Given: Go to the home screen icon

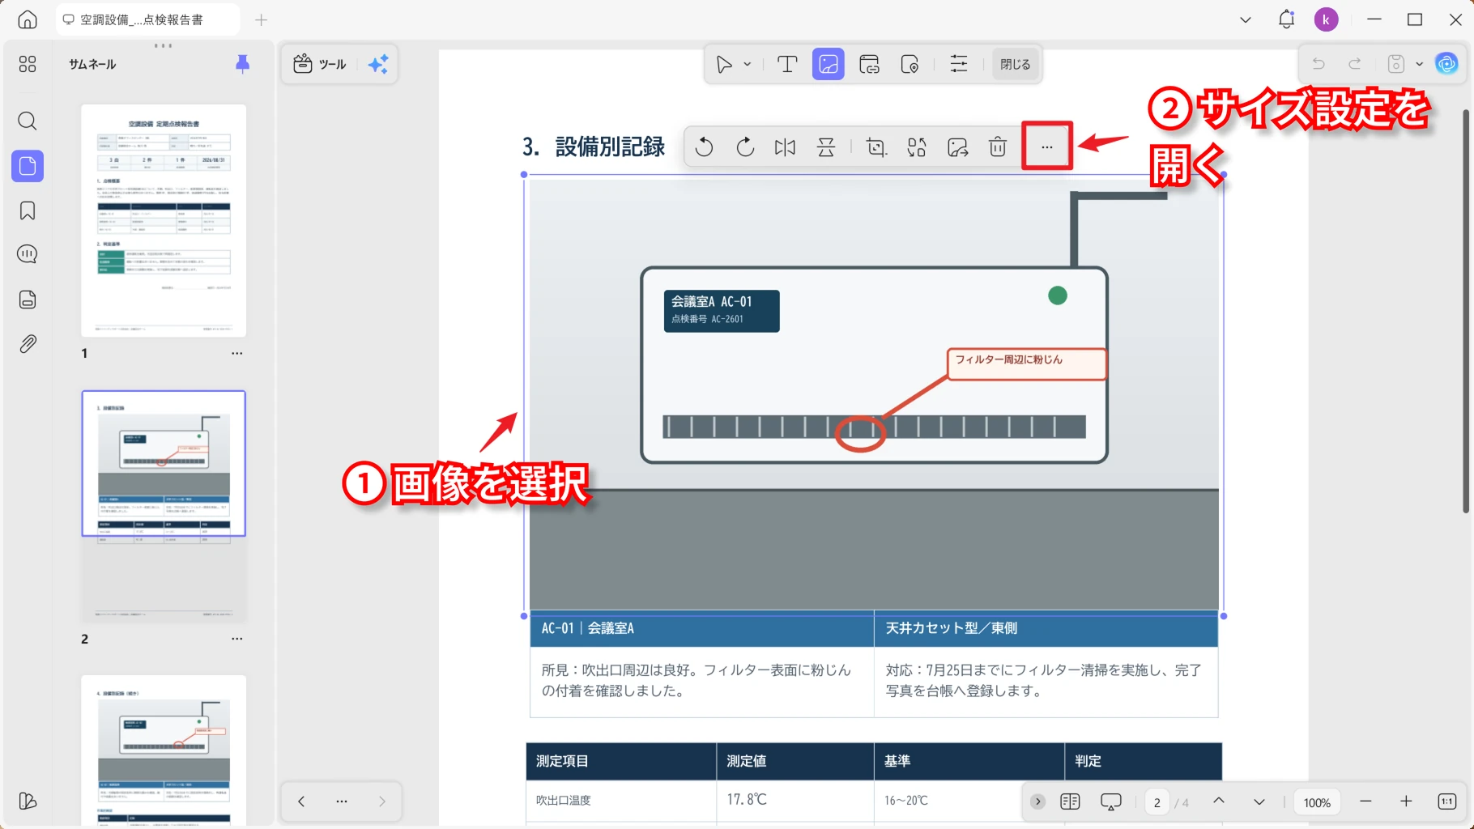Looking at the screenshot, I should click(x=28, y=19).
